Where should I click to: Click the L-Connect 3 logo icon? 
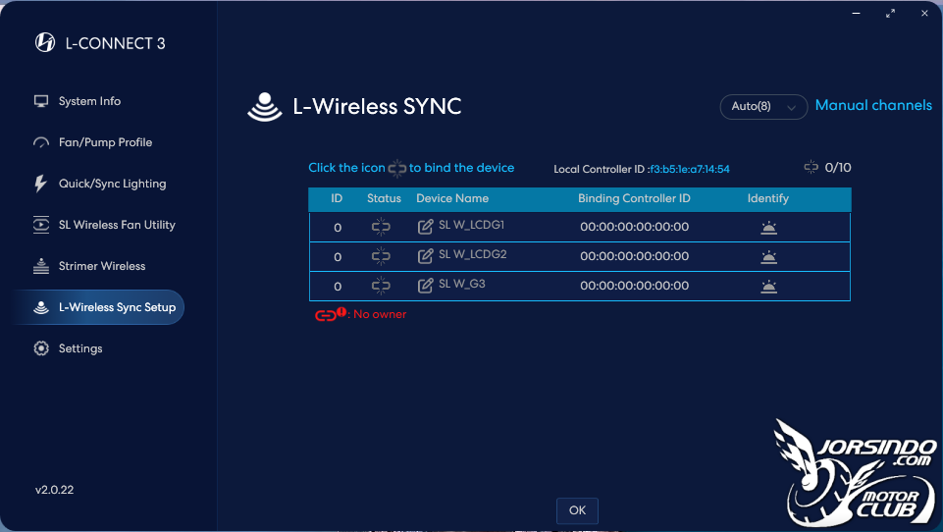click(x=45, y=43)
